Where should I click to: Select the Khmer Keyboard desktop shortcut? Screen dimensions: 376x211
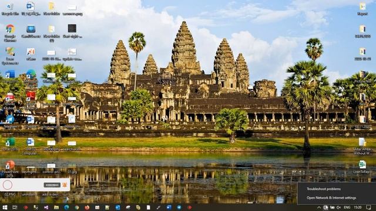pos(9,101)
